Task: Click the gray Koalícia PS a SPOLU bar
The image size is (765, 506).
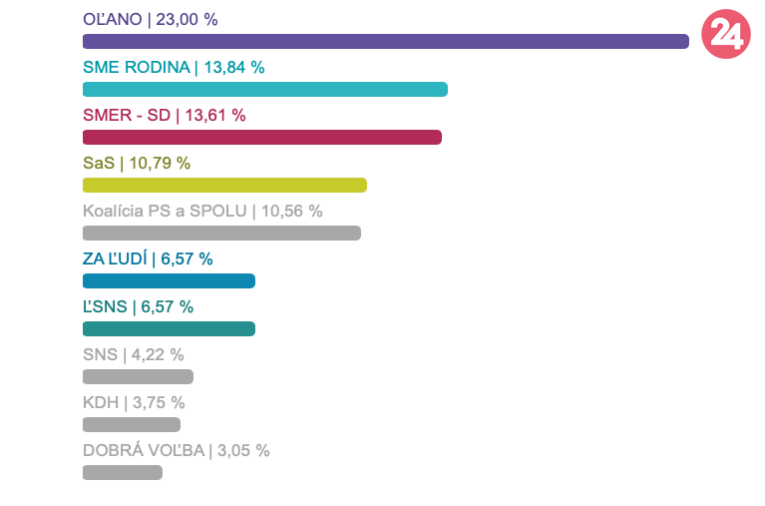Action: tap(221, 233)
